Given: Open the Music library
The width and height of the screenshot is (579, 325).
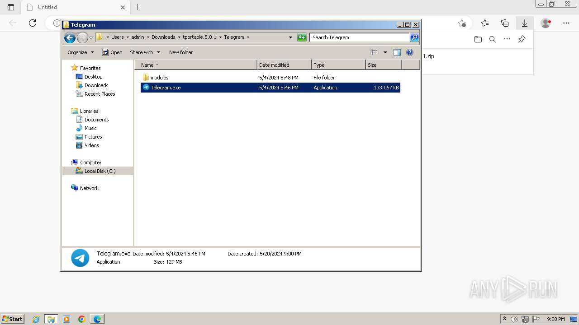Looking at the screenshot, I should click(90, 128).
